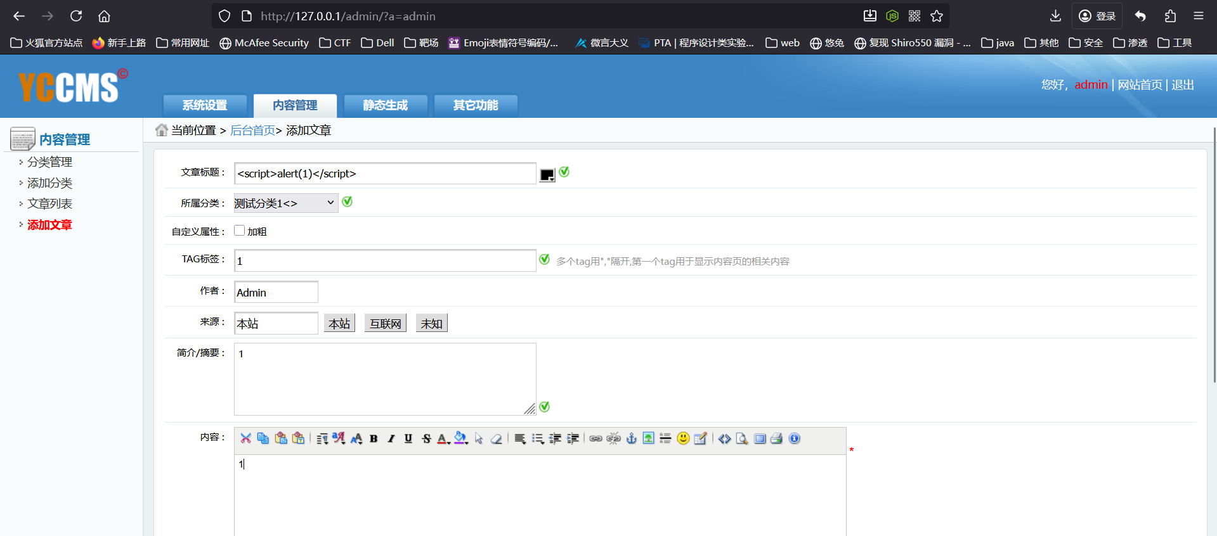Insert an anchor using the anchor icon

tap(631, 438)
